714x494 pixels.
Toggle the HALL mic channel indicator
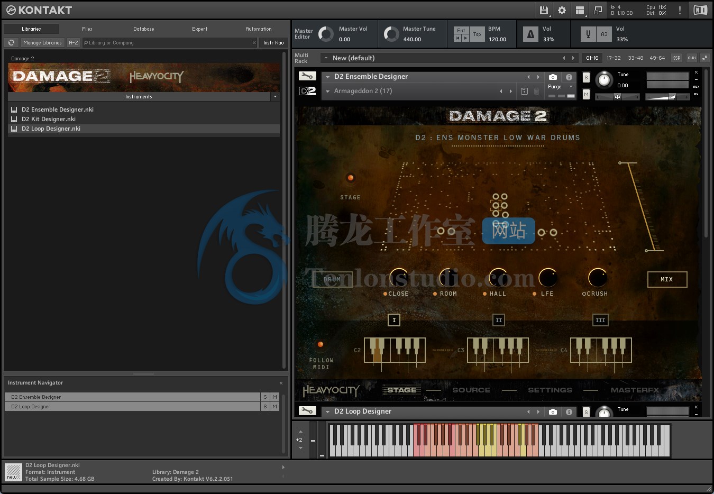484,294
